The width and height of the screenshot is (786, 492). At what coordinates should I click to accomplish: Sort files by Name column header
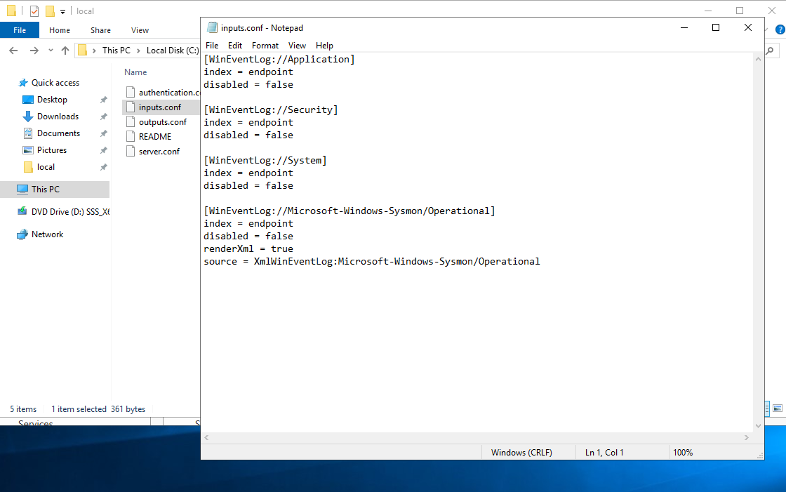[135, 72]
